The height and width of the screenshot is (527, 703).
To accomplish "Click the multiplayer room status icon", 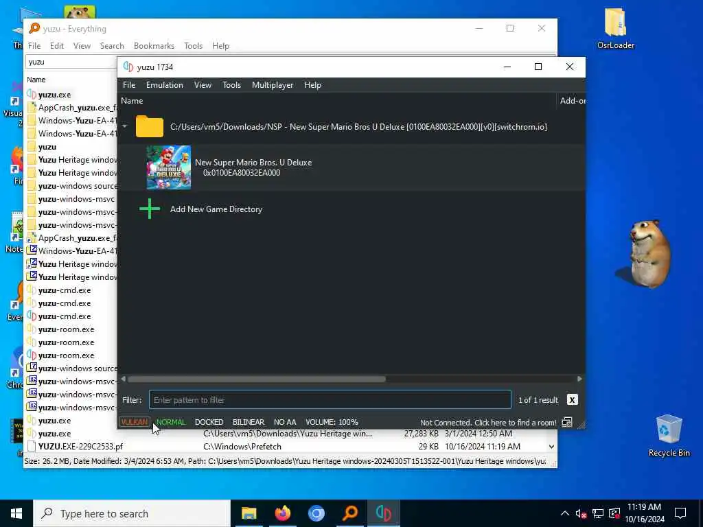I will click(567, 422).
